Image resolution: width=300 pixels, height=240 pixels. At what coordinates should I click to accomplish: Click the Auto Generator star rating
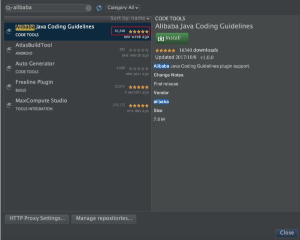138,68
